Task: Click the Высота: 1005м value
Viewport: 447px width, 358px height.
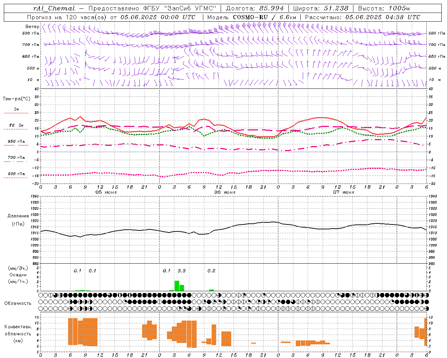Action: (384, 8)
